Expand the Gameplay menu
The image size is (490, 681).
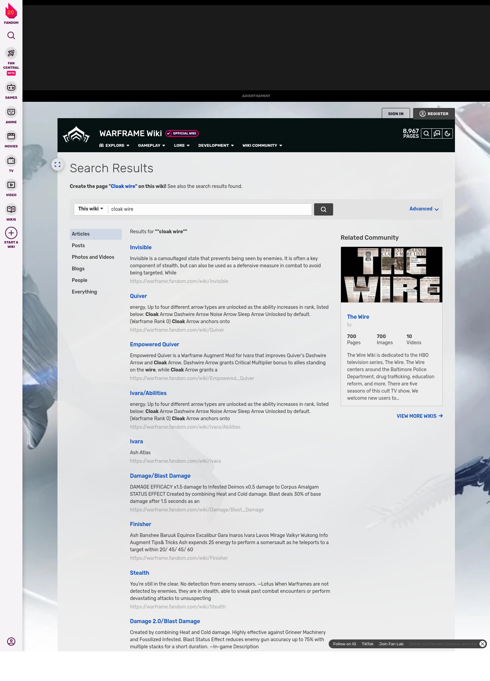(151, 145)
